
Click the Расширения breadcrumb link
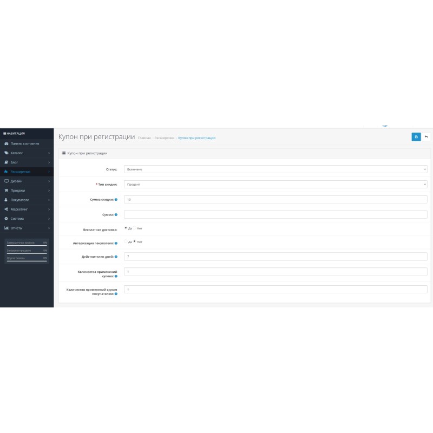click(x=165, y=138)
